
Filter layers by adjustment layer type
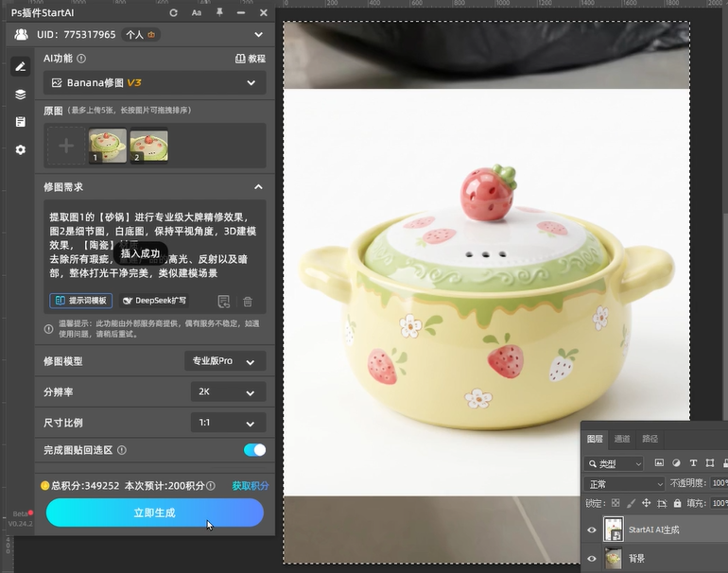click(676, 463)
